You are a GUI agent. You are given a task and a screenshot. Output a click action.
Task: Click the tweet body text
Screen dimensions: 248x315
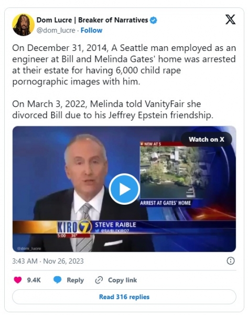[124, 81]
